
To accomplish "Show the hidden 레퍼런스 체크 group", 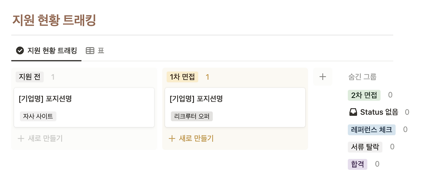I will tap(371, 129).
